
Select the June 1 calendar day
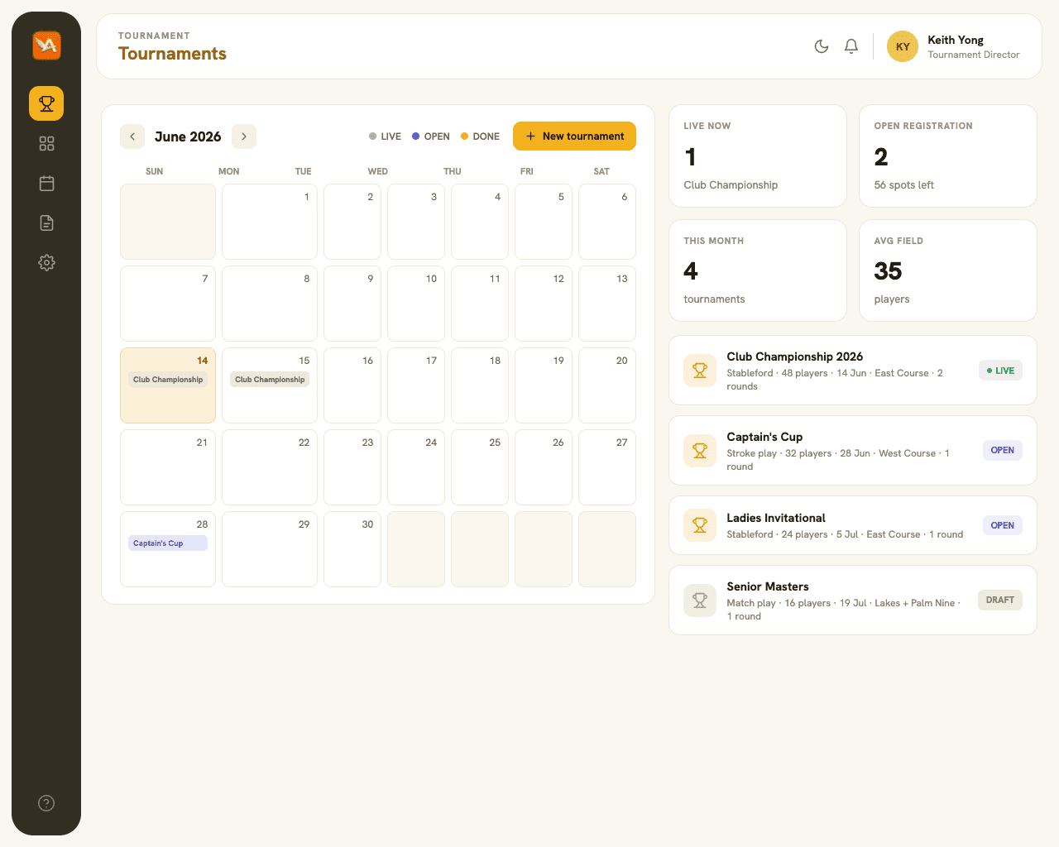(x=270, y=222)
